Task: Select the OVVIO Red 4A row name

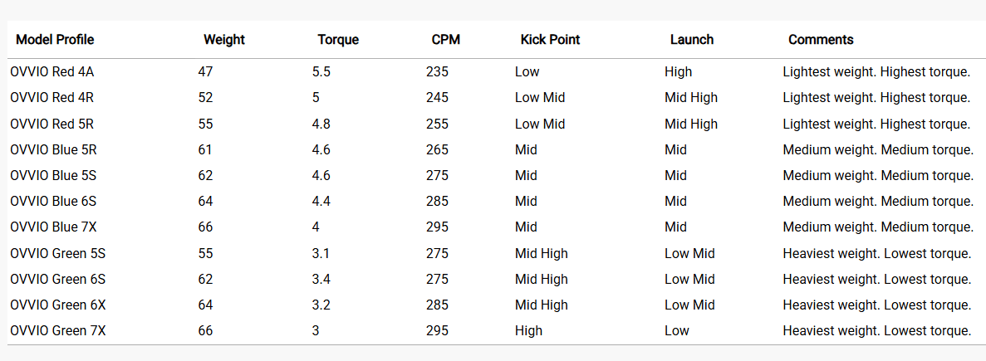Action: 52,72
